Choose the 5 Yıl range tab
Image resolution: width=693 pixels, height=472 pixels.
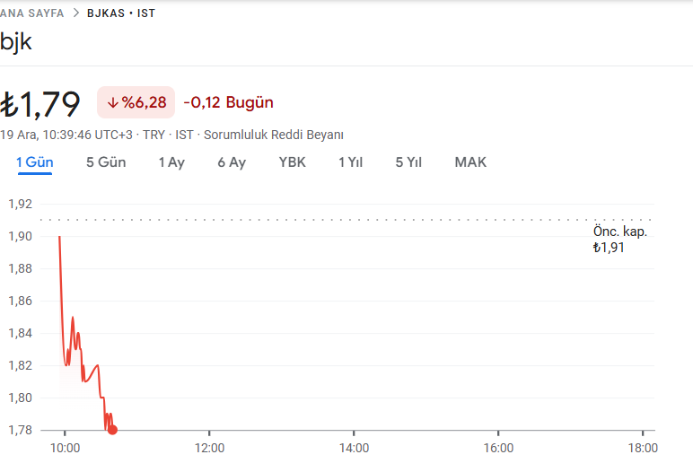(408, 162)
